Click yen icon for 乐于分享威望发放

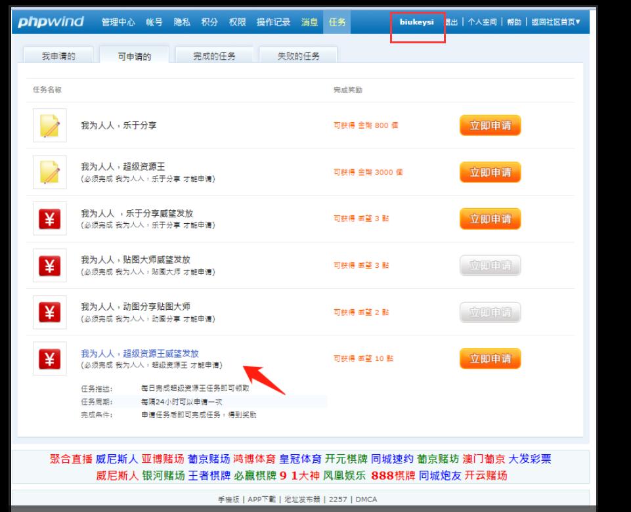click(x=50, y=219)
